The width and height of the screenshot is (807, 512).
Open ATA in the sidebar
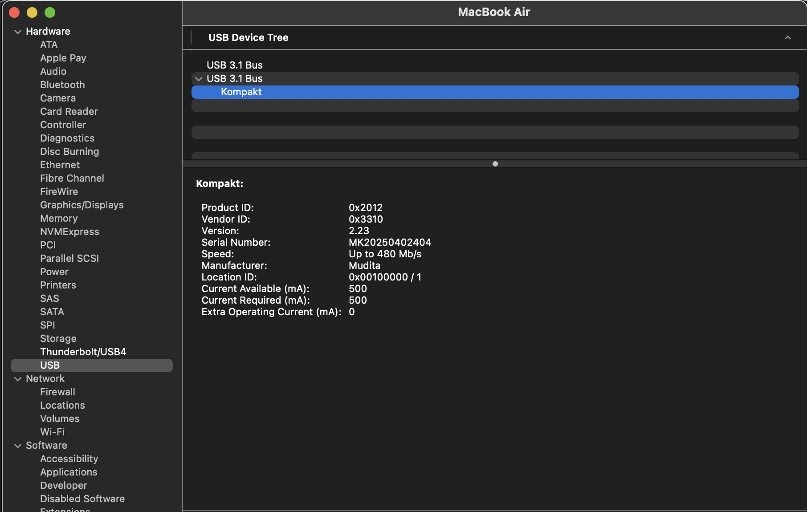(49, 45)
